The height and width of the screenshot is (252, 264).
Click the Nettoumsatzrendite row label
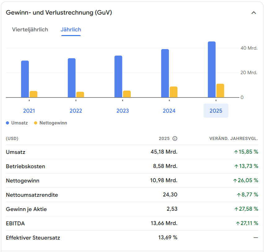coord(32,195)
